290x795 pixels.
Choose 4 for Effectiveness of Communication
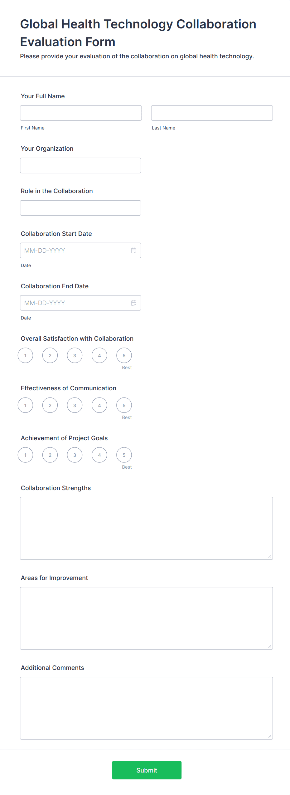(x=99, y=405)
